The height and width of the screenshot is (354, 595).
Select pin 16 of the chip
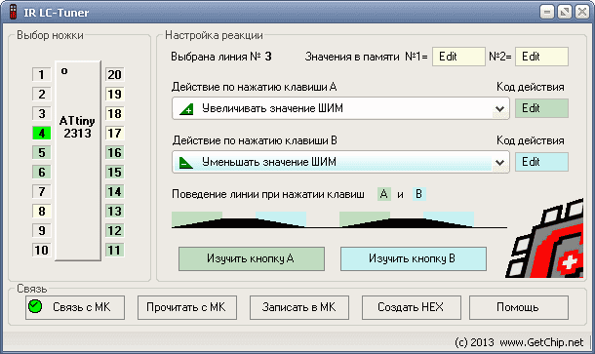pos(114,152)
